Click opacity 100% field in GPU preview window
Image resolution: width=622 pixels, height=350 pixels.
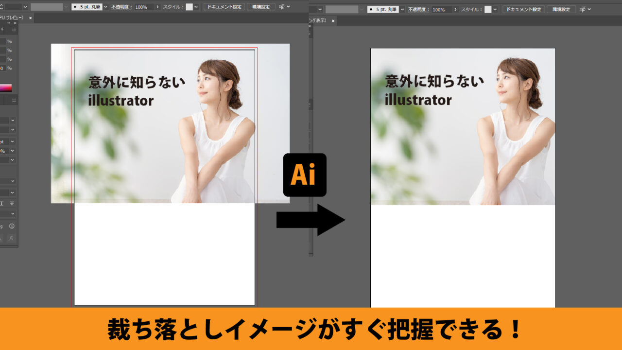144,7
